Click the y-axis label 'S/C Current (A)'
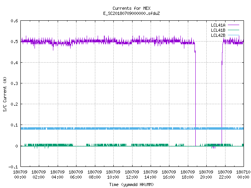This screenshot has height=188, width=251. point(5,94)
